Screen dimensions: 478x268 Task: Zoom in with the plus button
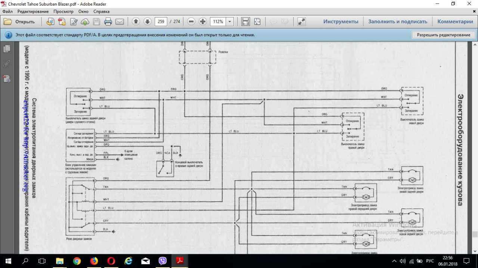(203, 22)
